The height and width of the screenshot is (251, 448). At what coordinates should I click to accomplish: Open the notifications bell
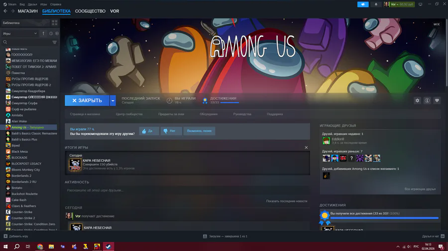coord(376,4)
